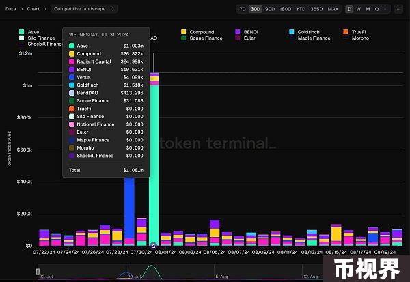Click the Goldfinch $1.518k tooltip row
This screenshot has height=282, width=410.
tap(106, 85)
